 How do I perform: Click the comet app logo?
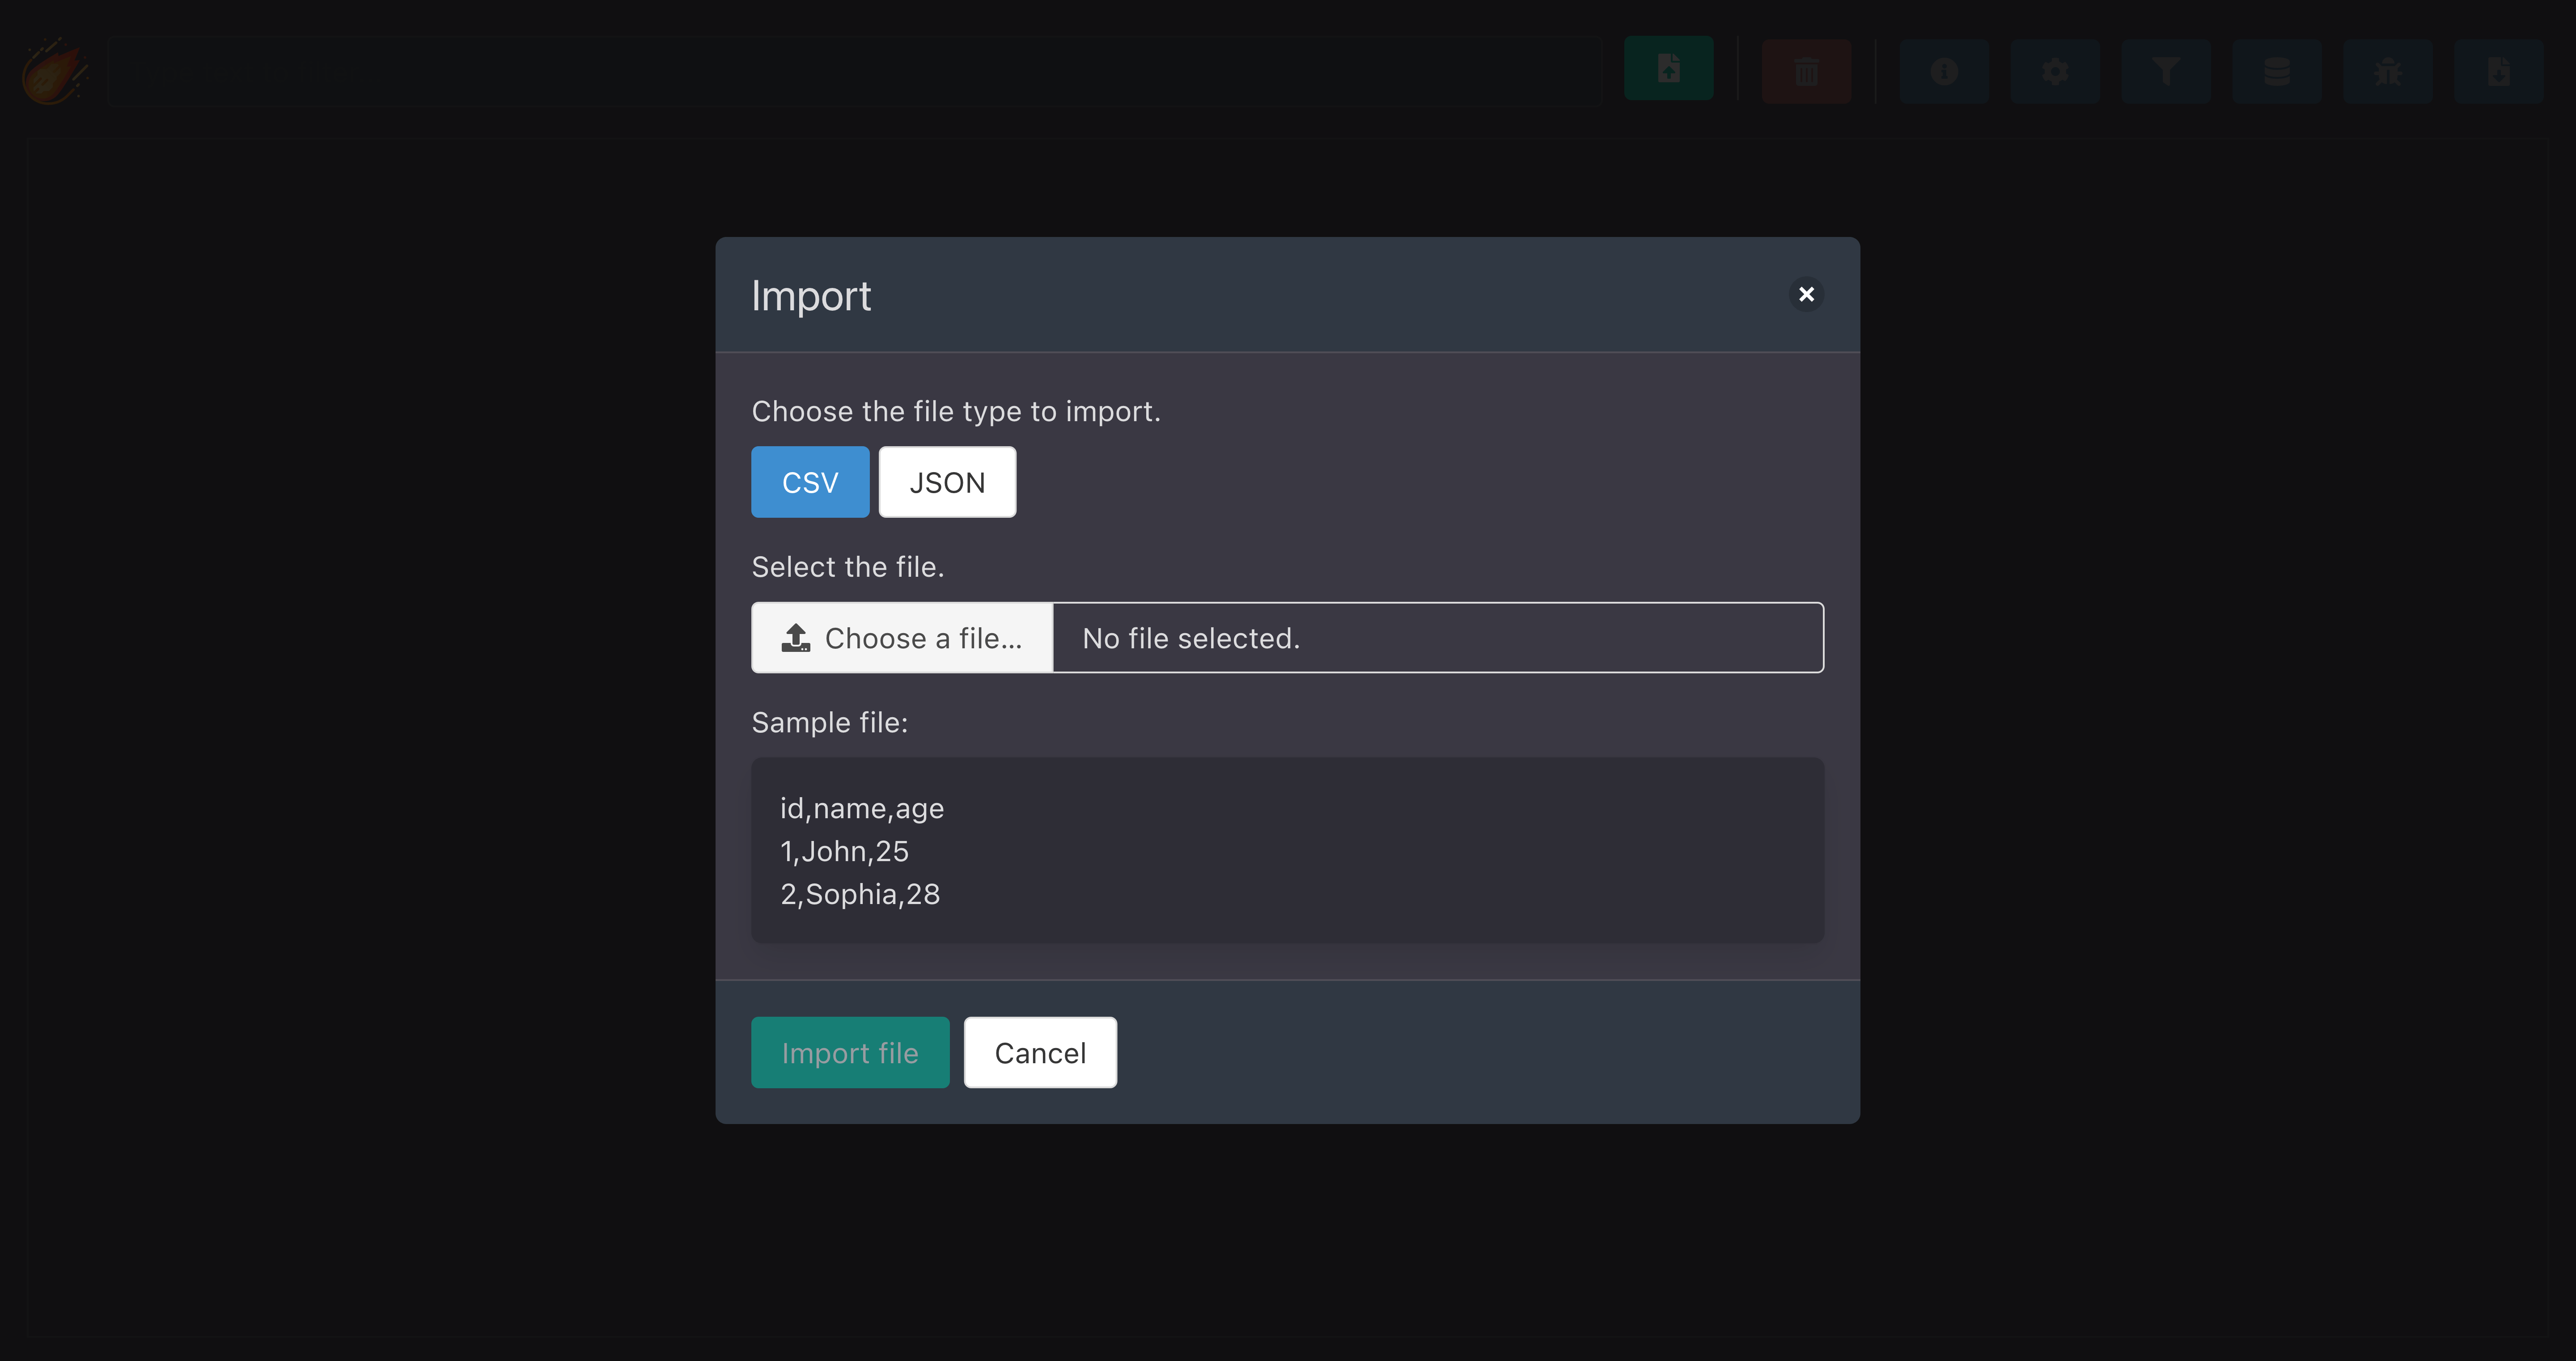[55, 71]
